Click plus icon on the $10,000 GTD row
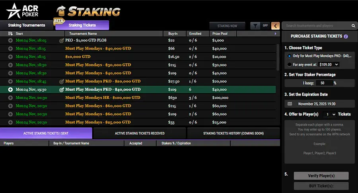 [x=10, y=57]
